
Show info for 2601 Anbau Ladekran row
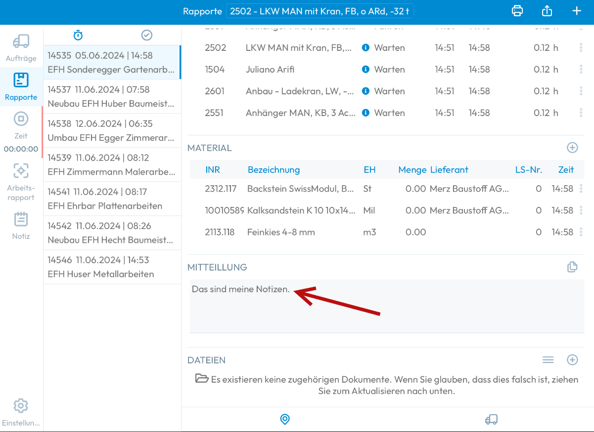click(366, 91)
